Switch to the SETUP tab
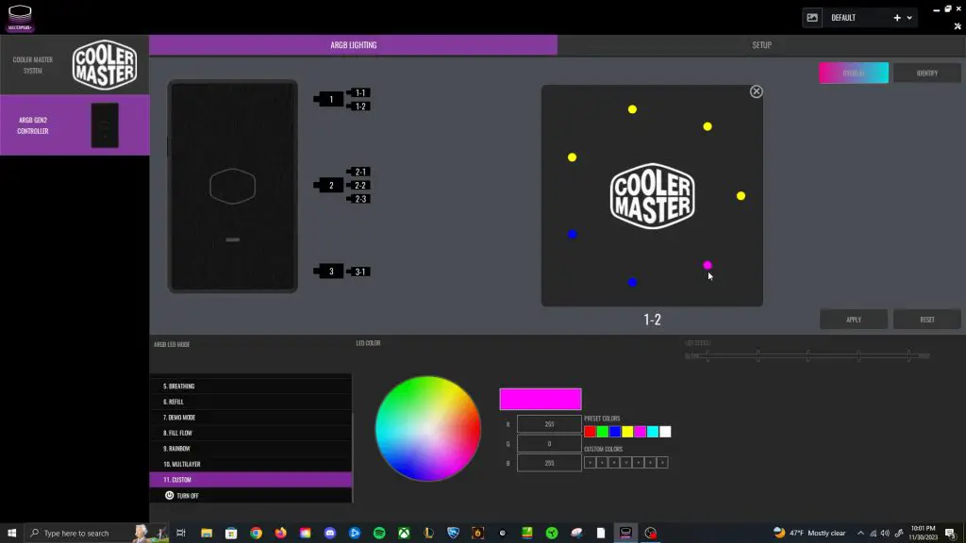966x543 pixels. coord(761,44)
